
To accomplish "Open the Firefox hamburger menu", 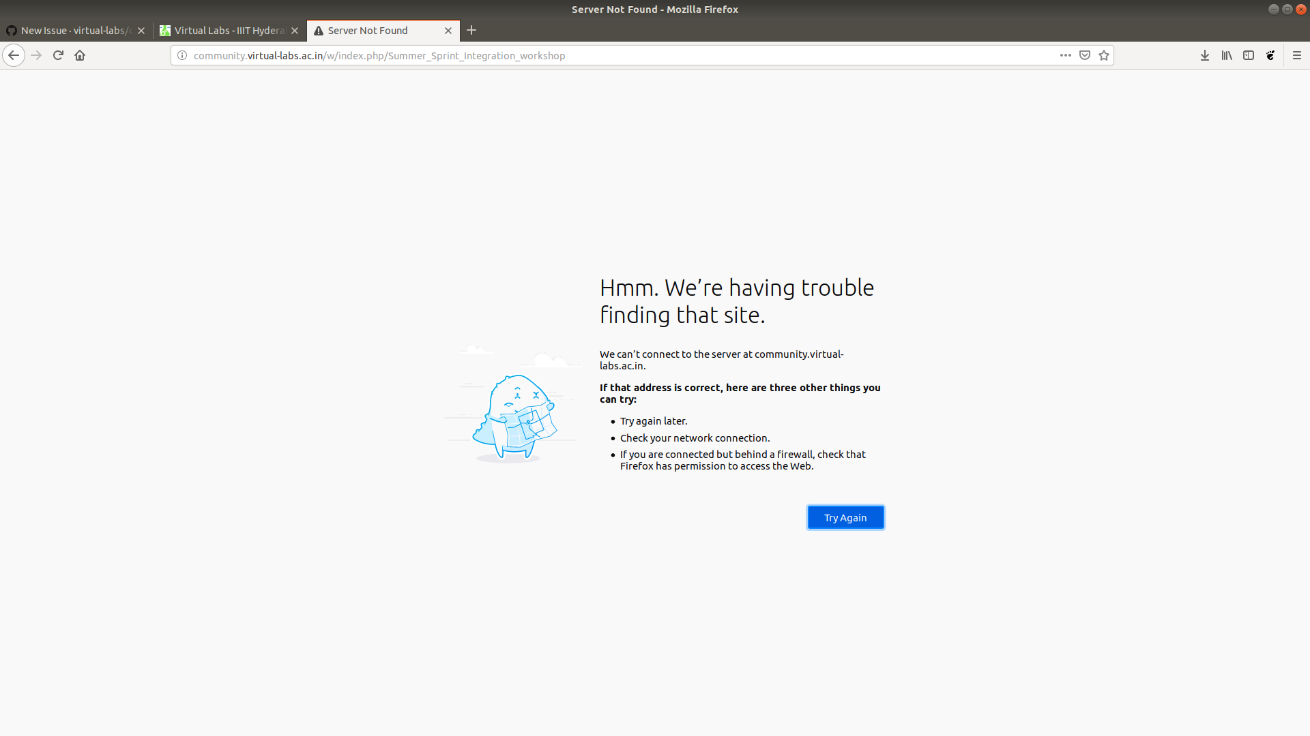I will (x=1297, y=55).
